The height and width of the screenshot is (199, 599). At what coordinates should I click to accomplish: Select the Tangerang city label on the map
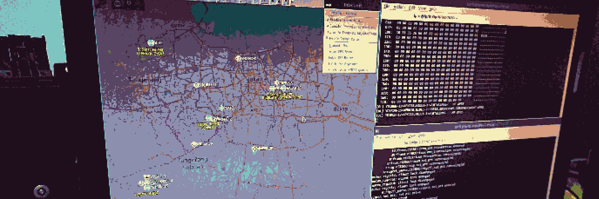click(x=145, y=80)
